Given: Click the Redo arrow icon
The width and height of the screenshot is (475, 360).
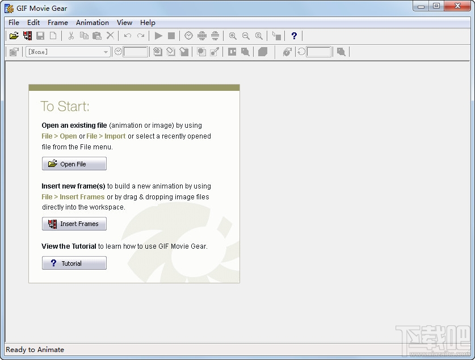Looking at the screenshot, I should [x=141, y=36].
